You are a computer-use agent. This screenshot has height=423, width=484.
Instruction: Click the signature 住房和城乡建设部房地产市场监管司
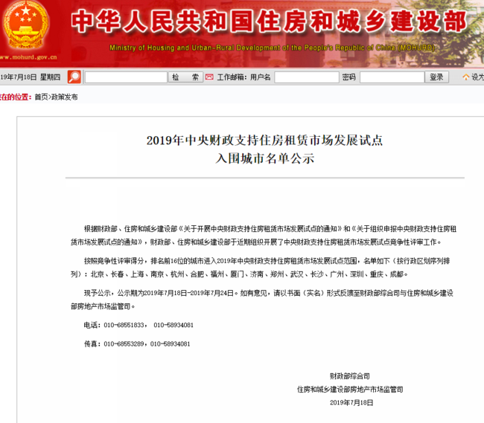[350, 390]
